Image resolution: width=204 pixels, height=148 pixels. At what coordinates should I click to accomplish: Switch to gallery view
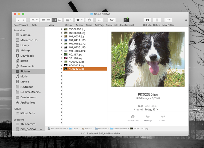(60, 20)
